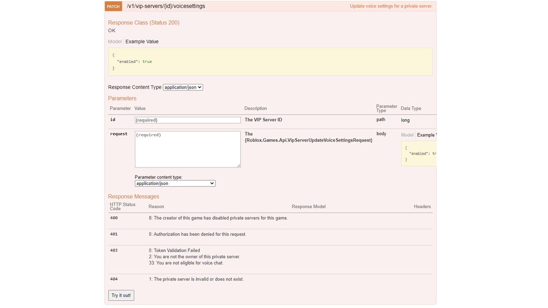The width and height of the screenshot is (548, 308).
Task: Select the request Example Value tab
Action: click(427, 135)
